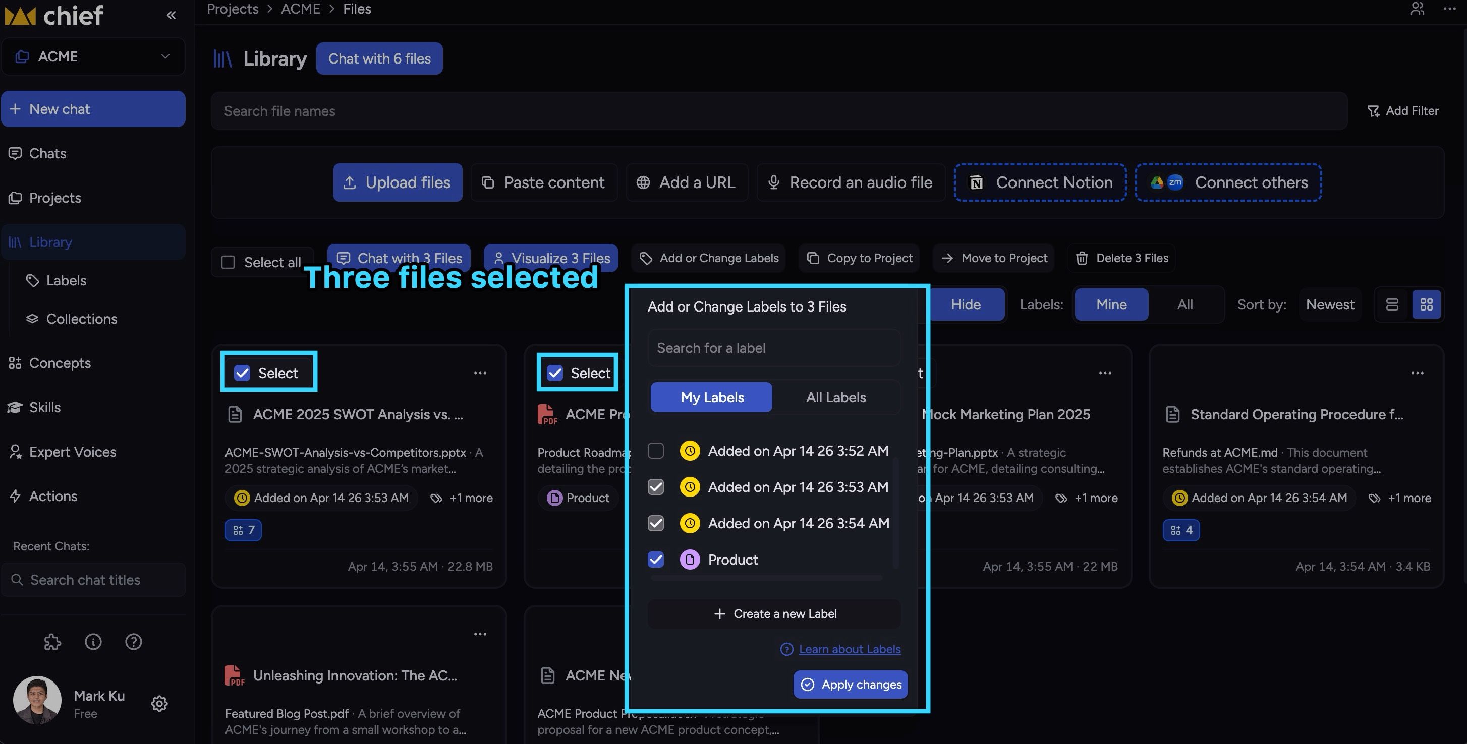Show +1 more labels on Mock Marketing Plan card
This screenshot has height=744, width=1467.
[1086, 498]
